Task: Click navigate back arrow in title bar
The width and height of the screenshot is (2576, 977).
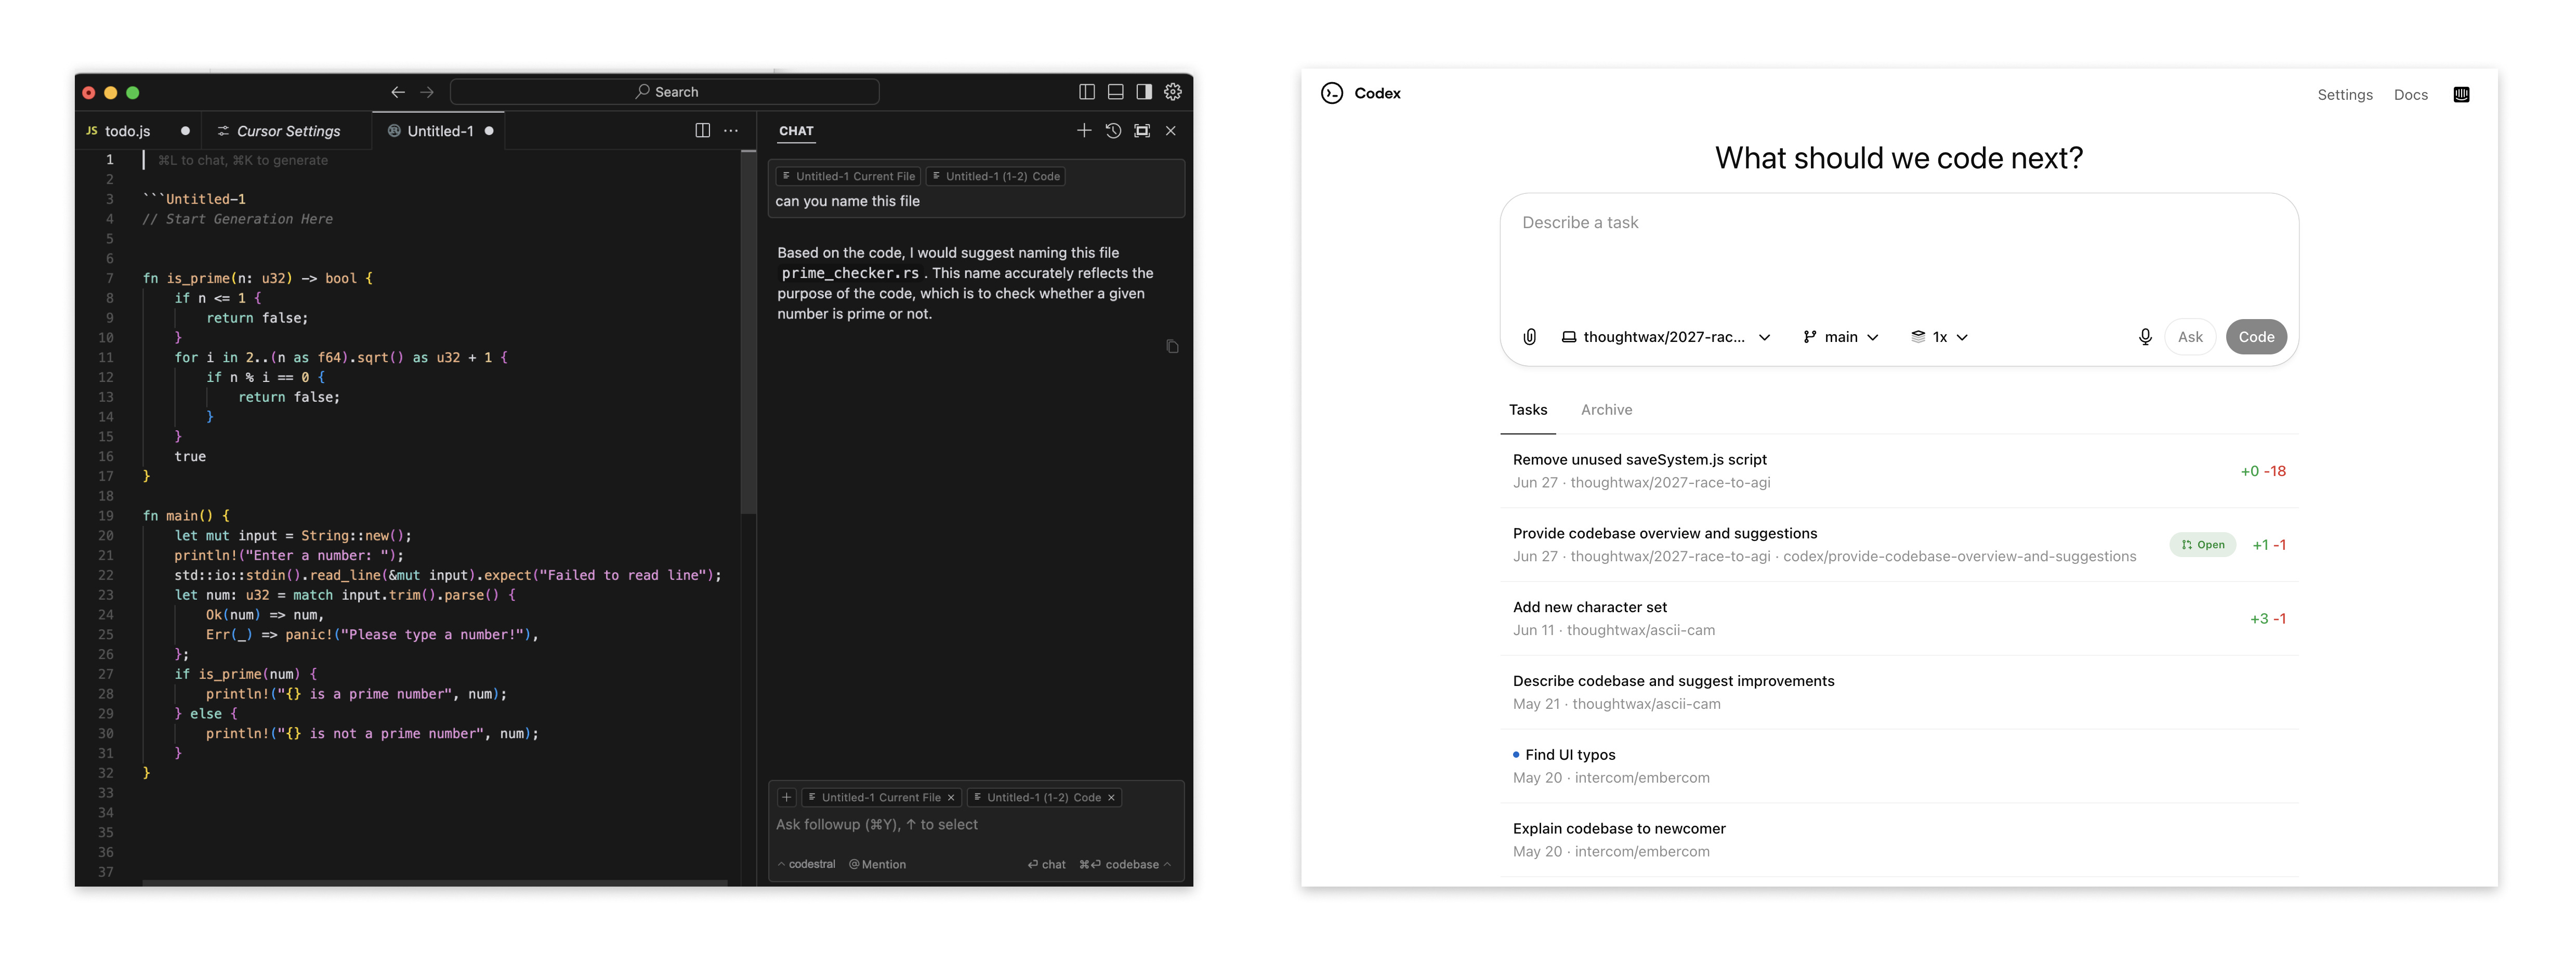Action: pos(398,92)
